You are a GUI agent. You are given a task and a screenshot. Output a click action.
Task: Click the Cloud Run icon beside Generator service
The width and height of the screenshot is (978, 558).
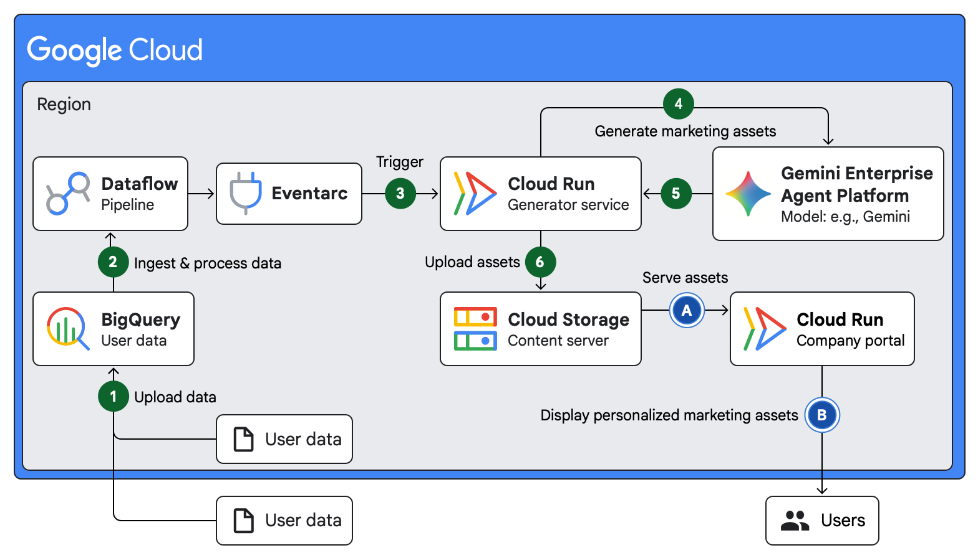pyautogui.click(x=475, y=194)
